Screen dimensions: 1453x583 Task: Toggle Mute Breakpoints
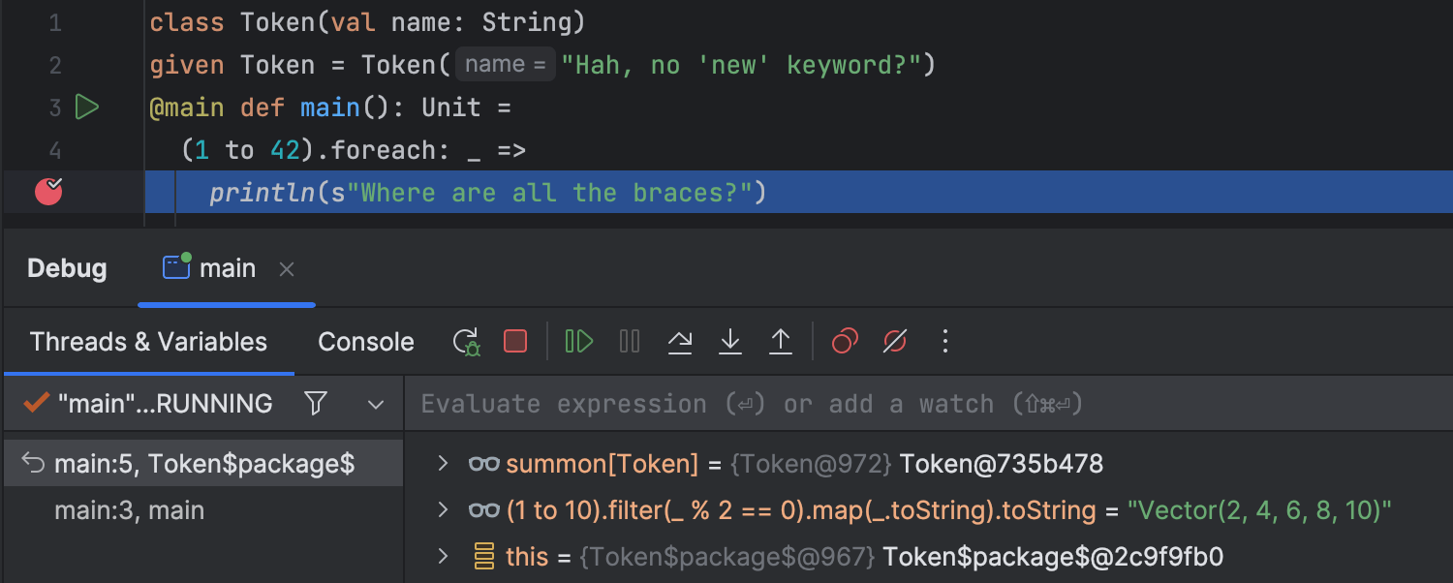pos(895,342)
